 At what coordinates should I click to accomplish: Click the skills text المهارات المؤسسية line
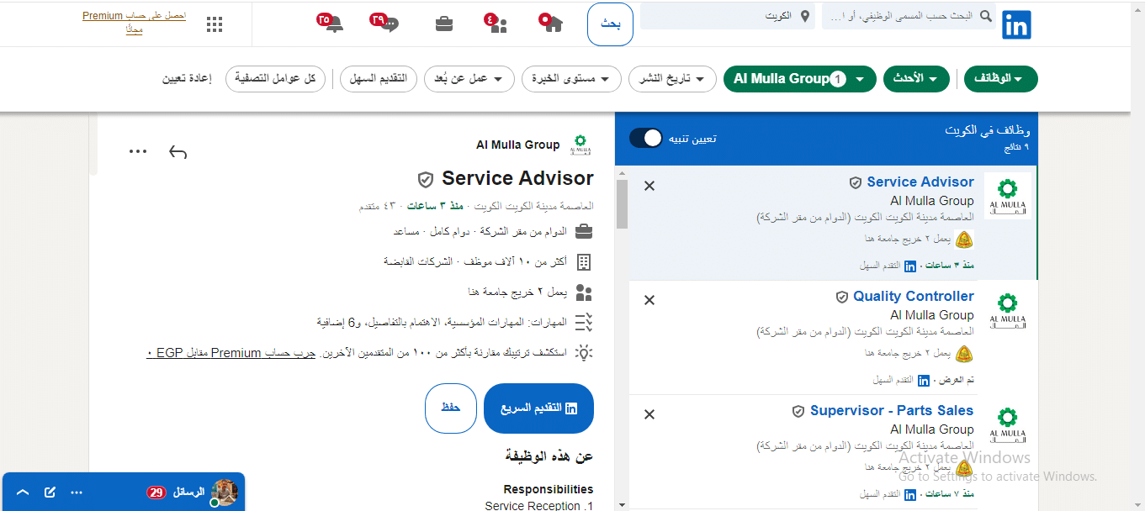tap(443, 323)
